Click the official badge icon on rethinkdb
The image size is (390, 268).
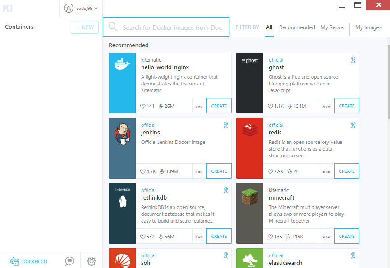225,190
